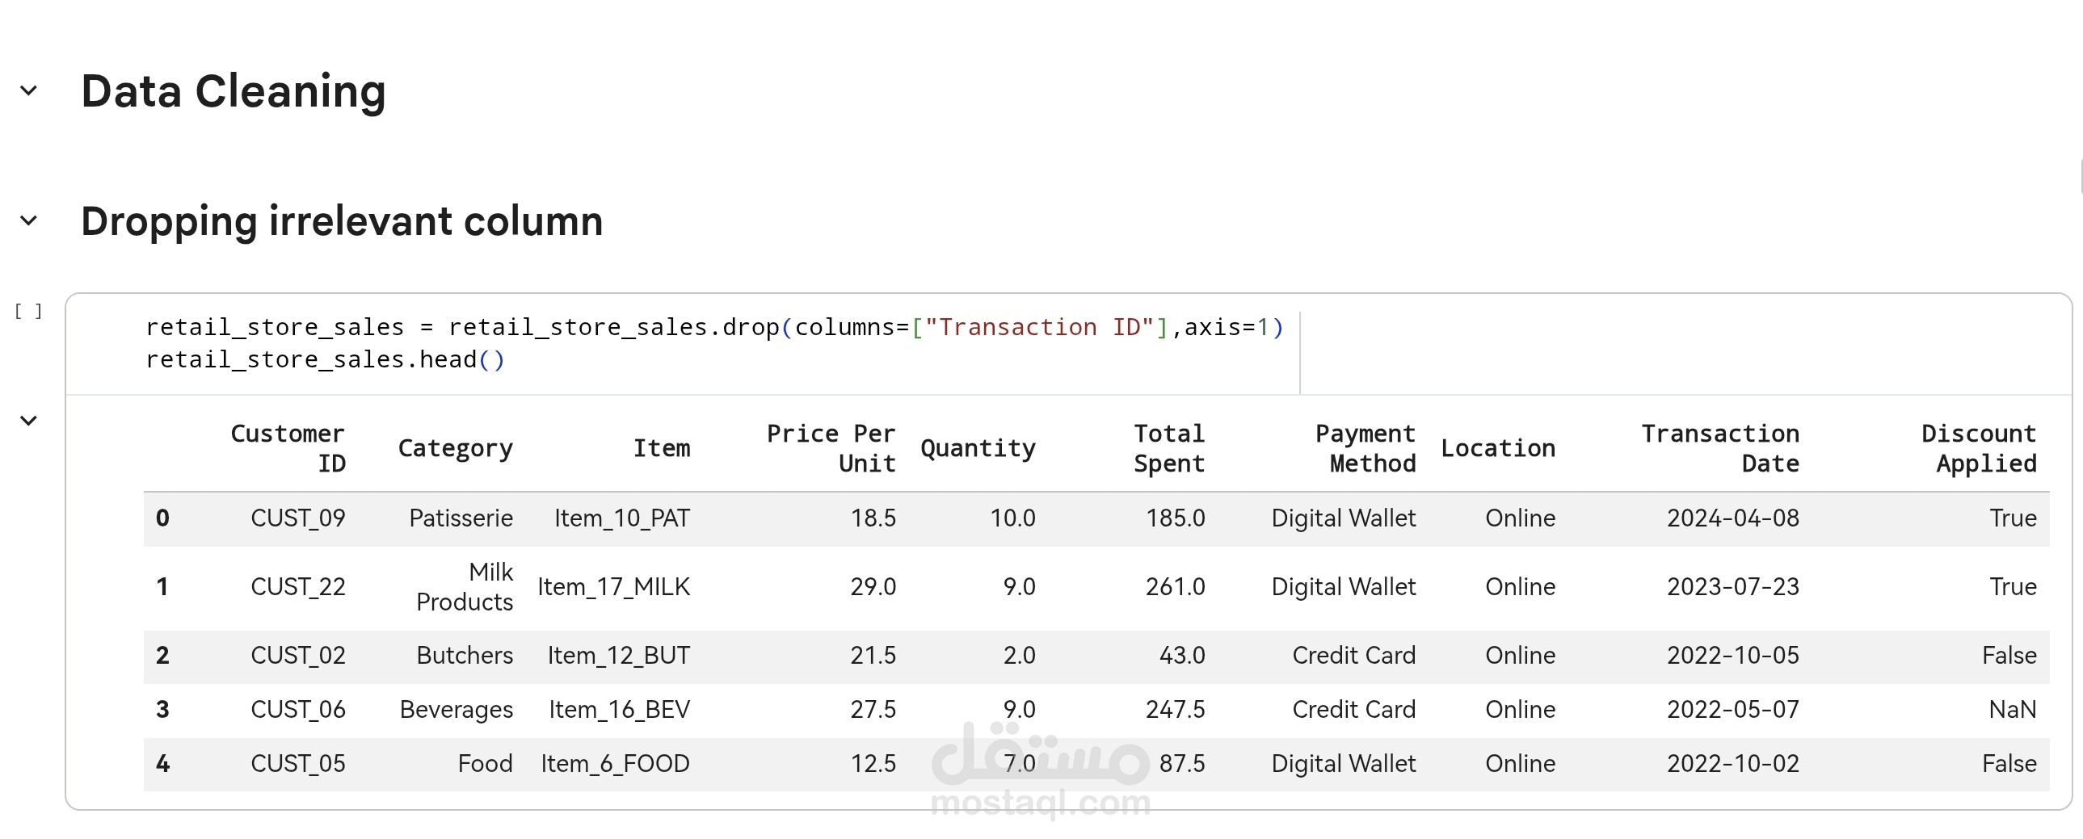2083x839 pixels.
Task: Select cell CUST_06
Action: click(298, 710)
